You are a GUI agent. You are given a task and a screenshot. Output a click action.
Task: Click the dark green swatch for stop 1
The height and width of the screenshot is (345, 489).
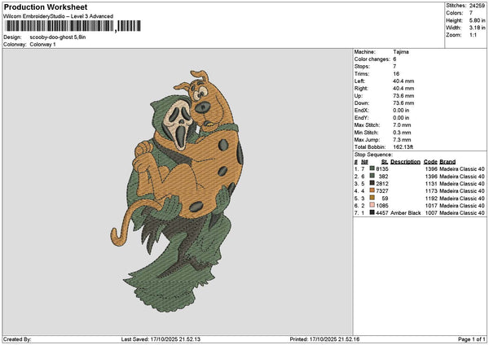372,168
